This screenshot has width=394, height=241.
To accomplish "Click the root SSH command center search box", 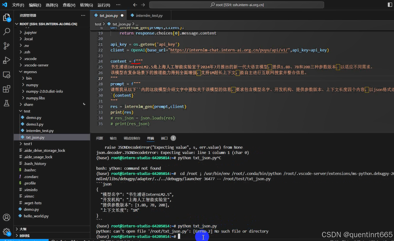I will pos(236,5).
